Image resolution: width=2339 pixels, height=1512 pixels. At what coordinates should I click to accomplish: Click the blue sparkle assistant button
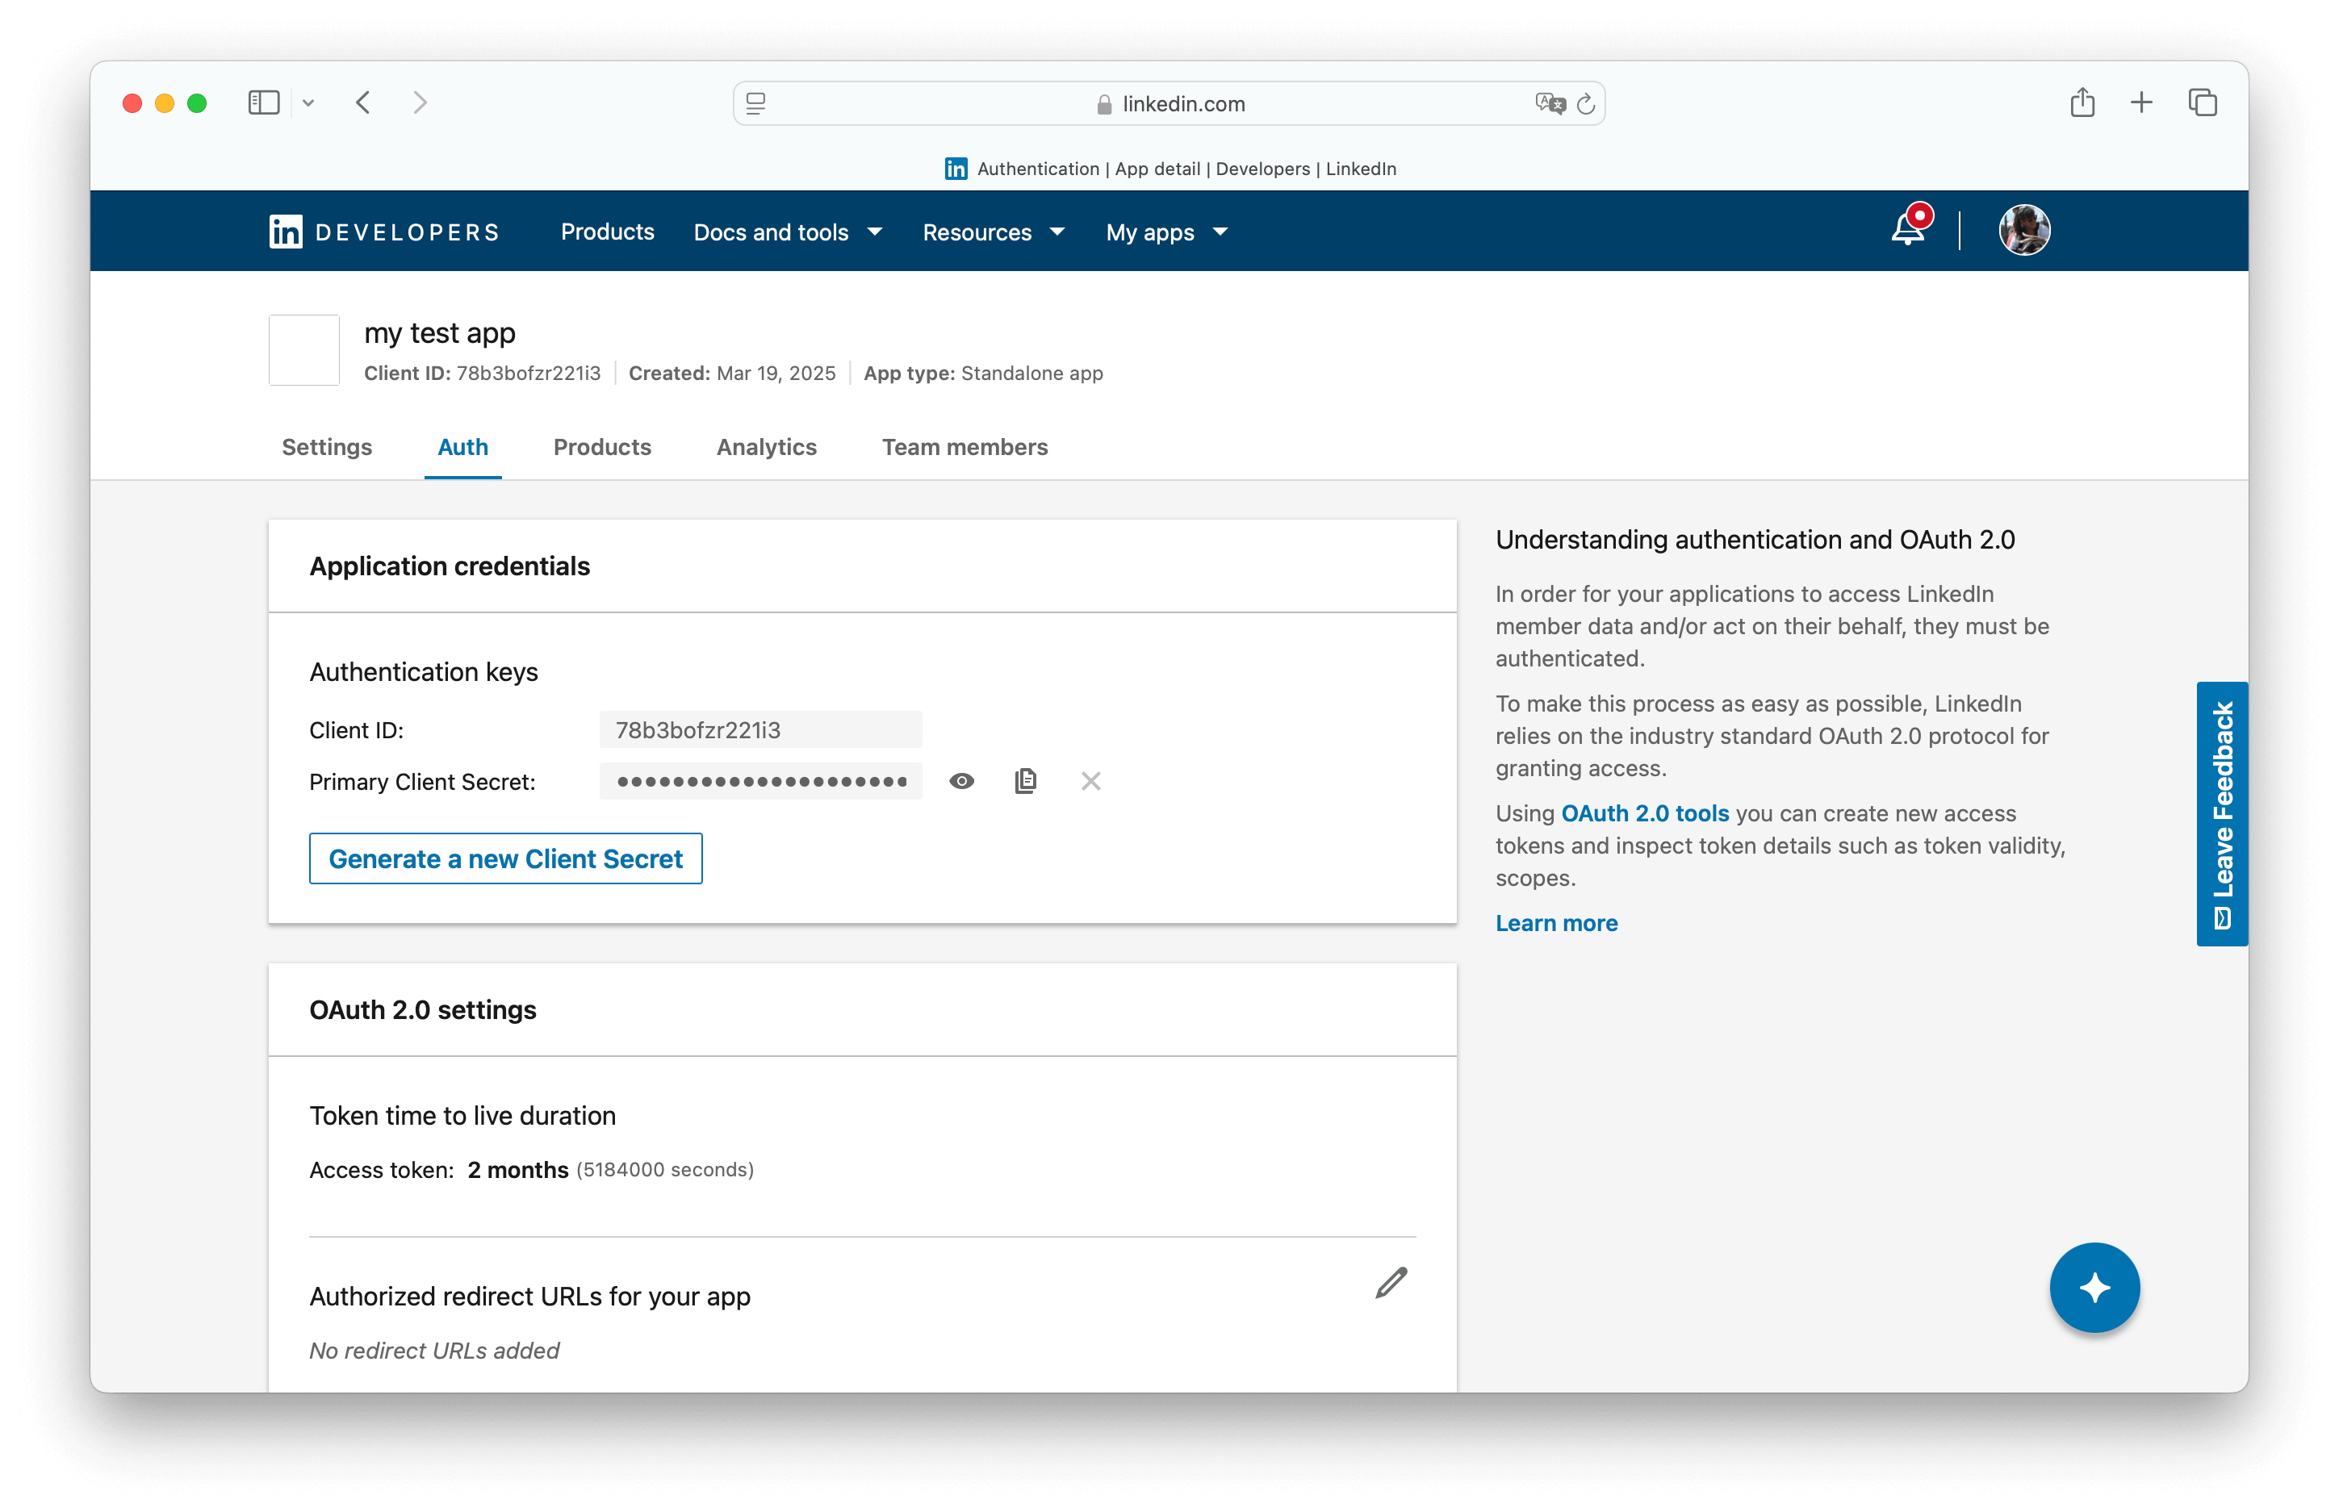2094,1287
